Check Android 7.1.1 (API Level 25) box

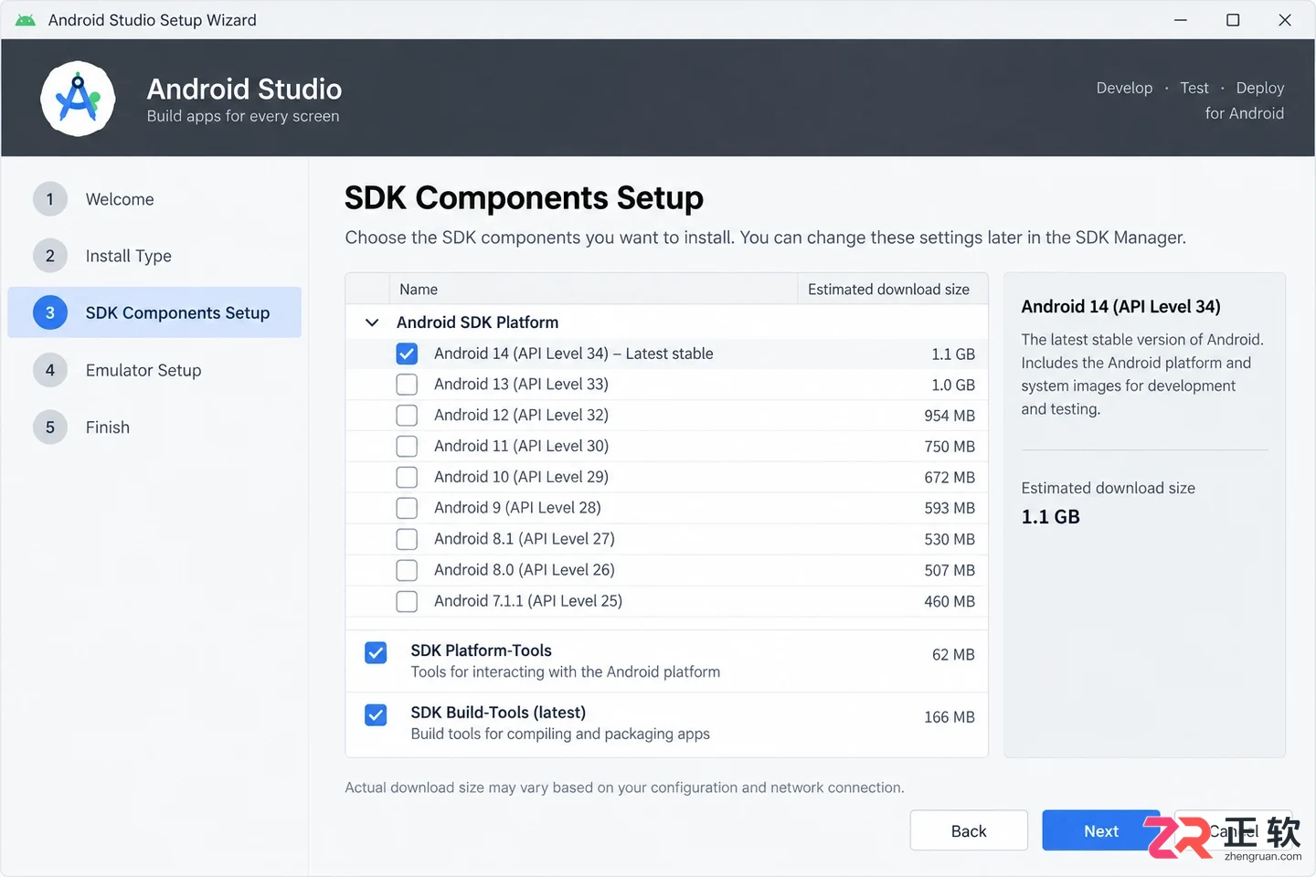407,601
